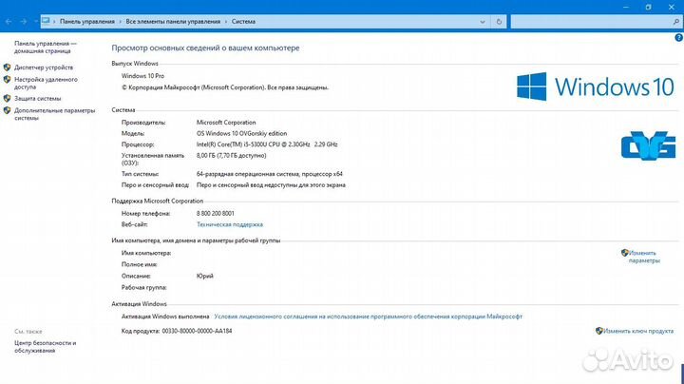Click the computer icon in address bar
The height and width of the screenshot is (384, 684).
pyautogui.click(x=46, y=21)
